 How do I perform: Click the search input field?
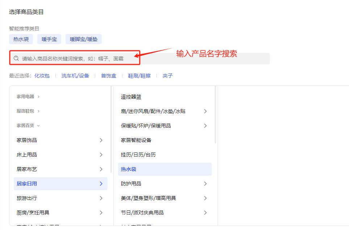(72, 58)
